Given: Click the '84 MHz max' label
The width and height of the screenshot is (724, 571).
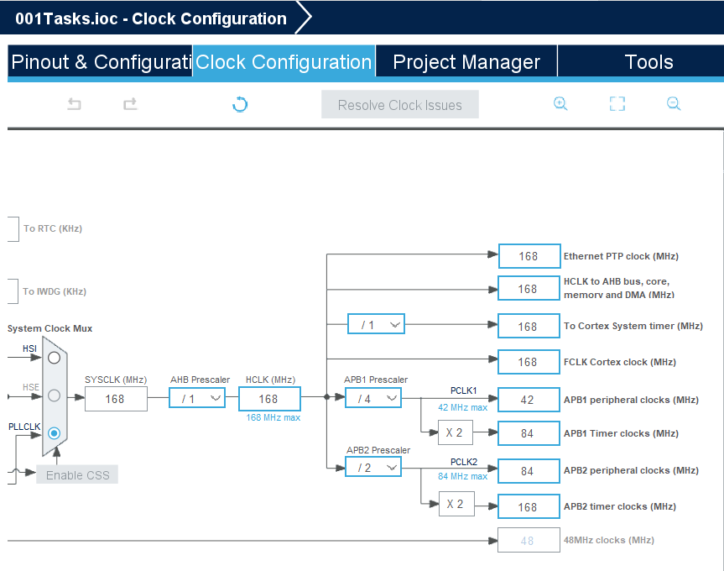Looking at the screenshot, I should [462, 476].
